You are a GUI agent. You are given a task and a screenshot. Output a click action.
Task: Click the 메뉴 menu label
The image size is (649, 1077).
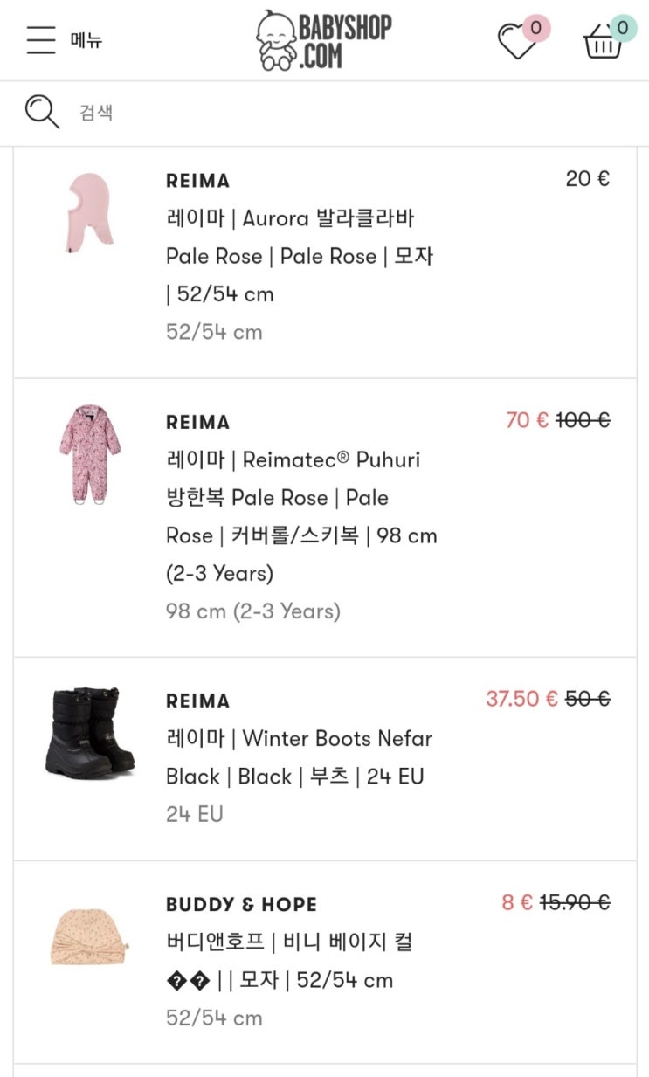pyautogui.click(x=86, y=40)
